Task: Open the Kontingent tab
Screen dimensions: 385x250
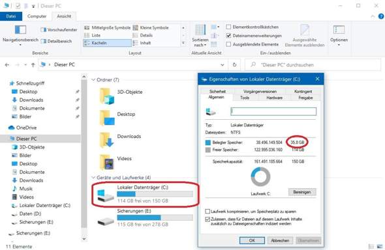Action: coord(303,91)
